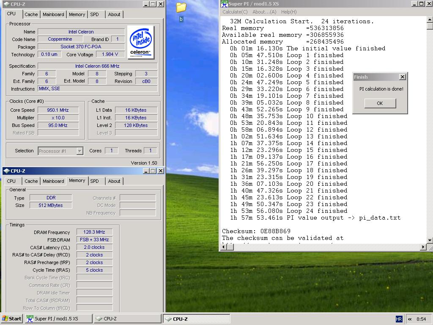433x325 pixels.
Task: Activate the first CPU-Z taskbar button
Action: [x=127, y=319]
